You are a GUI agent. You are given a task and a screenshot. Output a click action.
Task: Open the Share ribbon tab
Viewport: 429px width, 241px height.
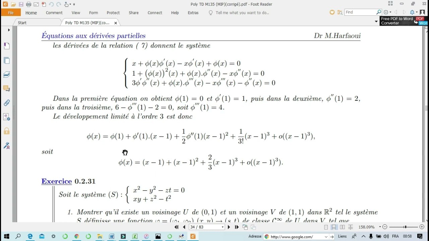point(134,13)
